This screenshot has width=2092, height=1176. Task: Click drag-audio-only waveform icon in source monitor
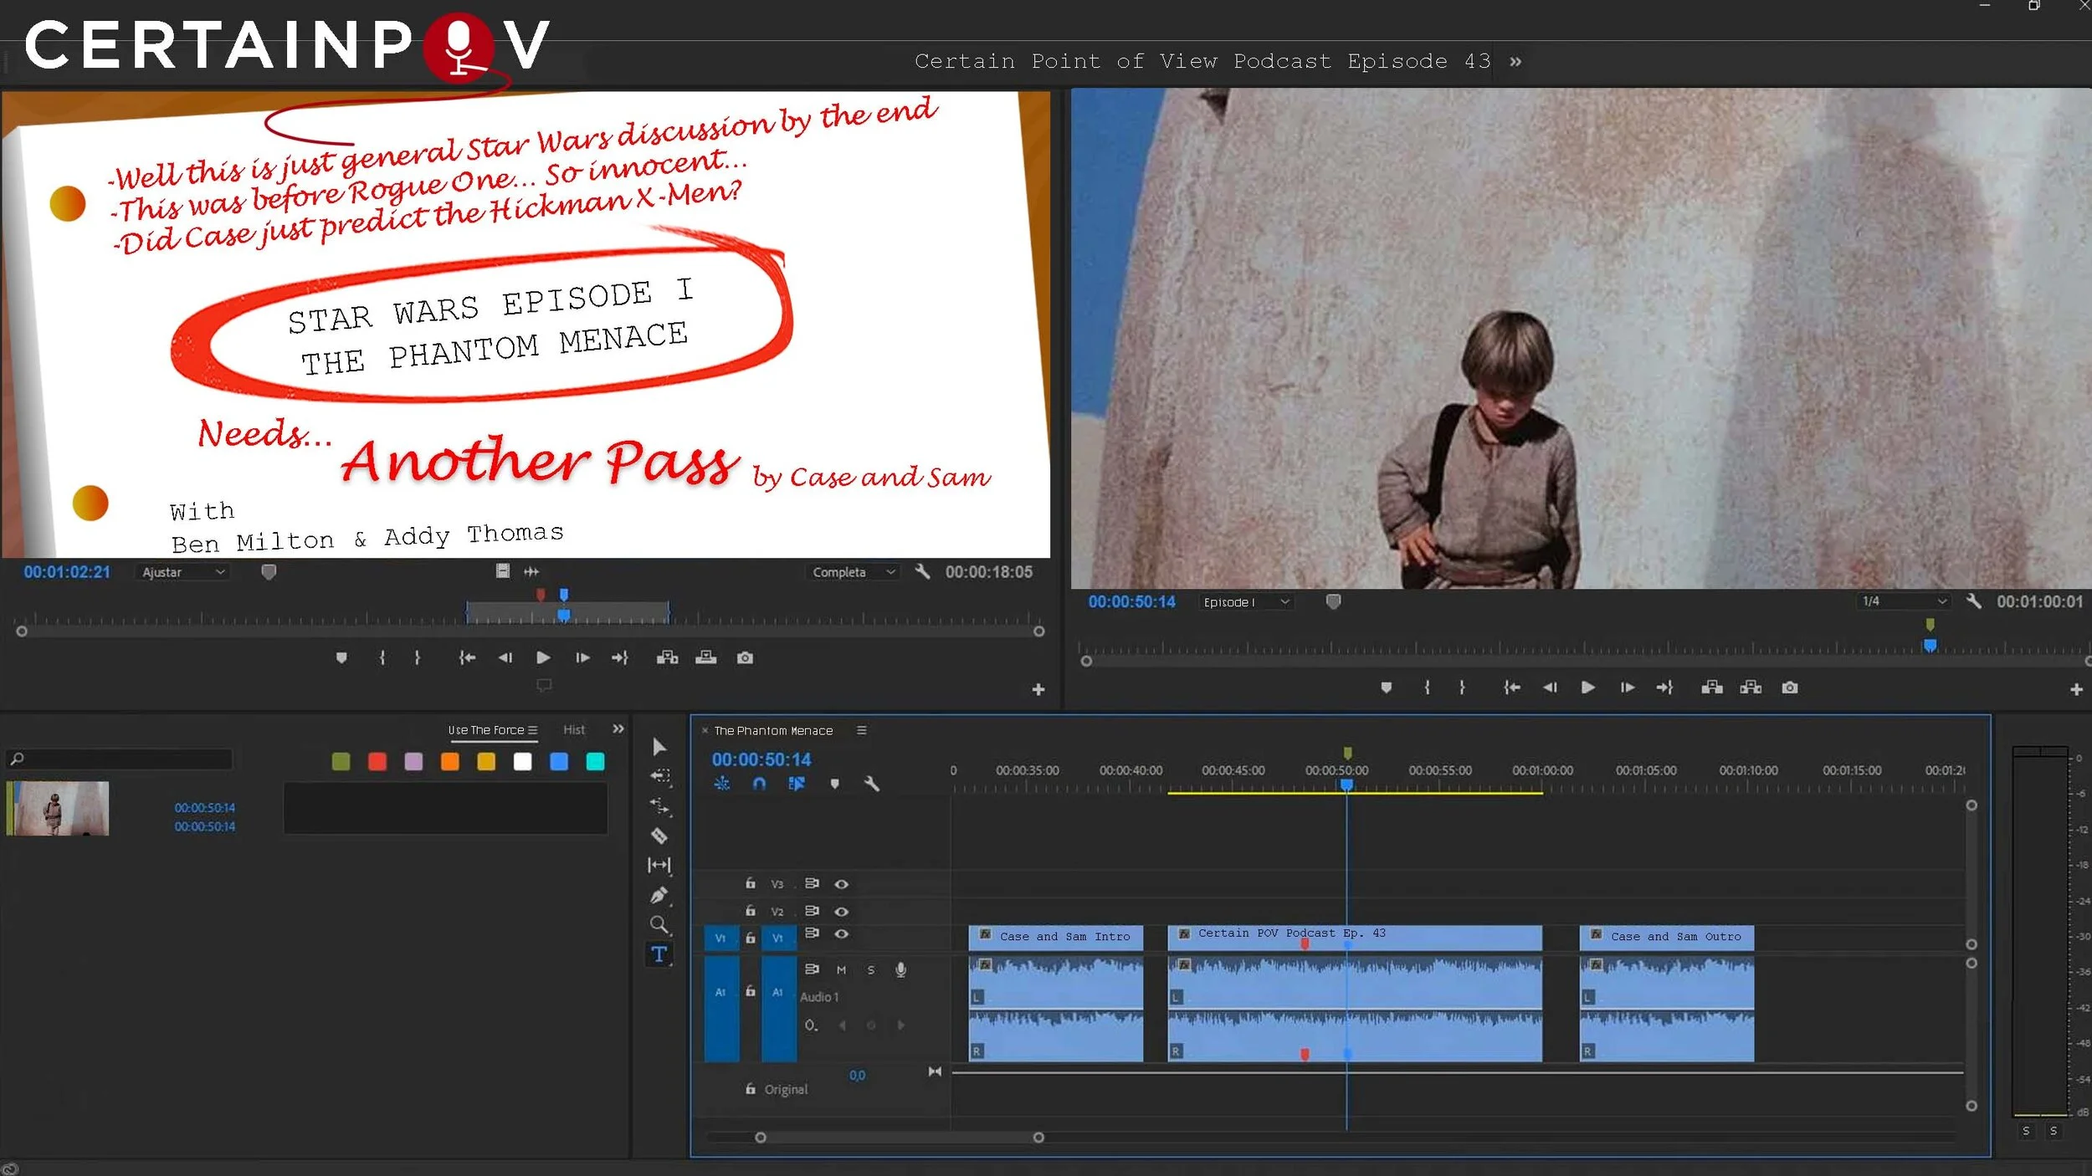(531, 571)
